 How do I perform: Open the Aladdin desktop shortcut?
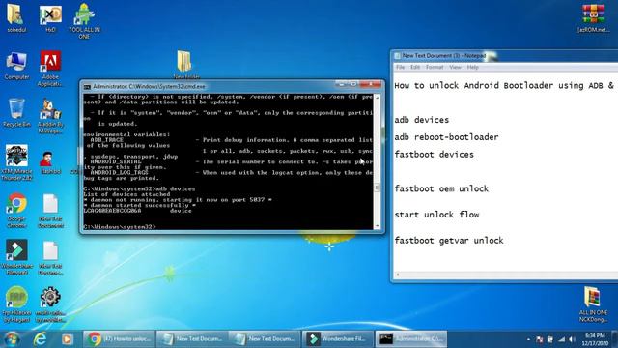pyautogui.click(x=50, y=116)
